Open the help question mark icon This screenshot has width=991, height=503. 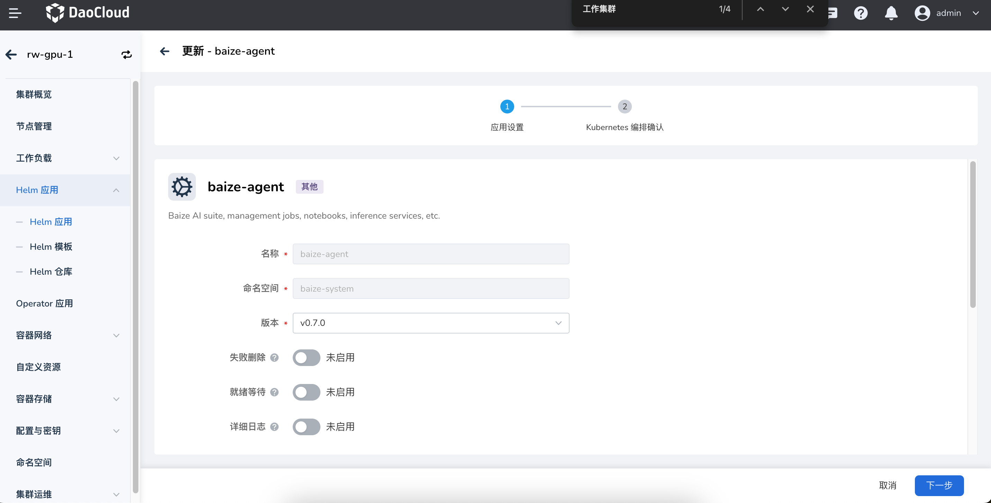click(x=861, y=13)
